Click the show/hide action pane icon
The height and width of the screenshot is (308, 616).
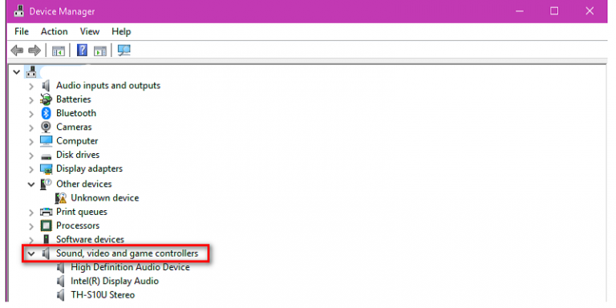click(99, 51)
